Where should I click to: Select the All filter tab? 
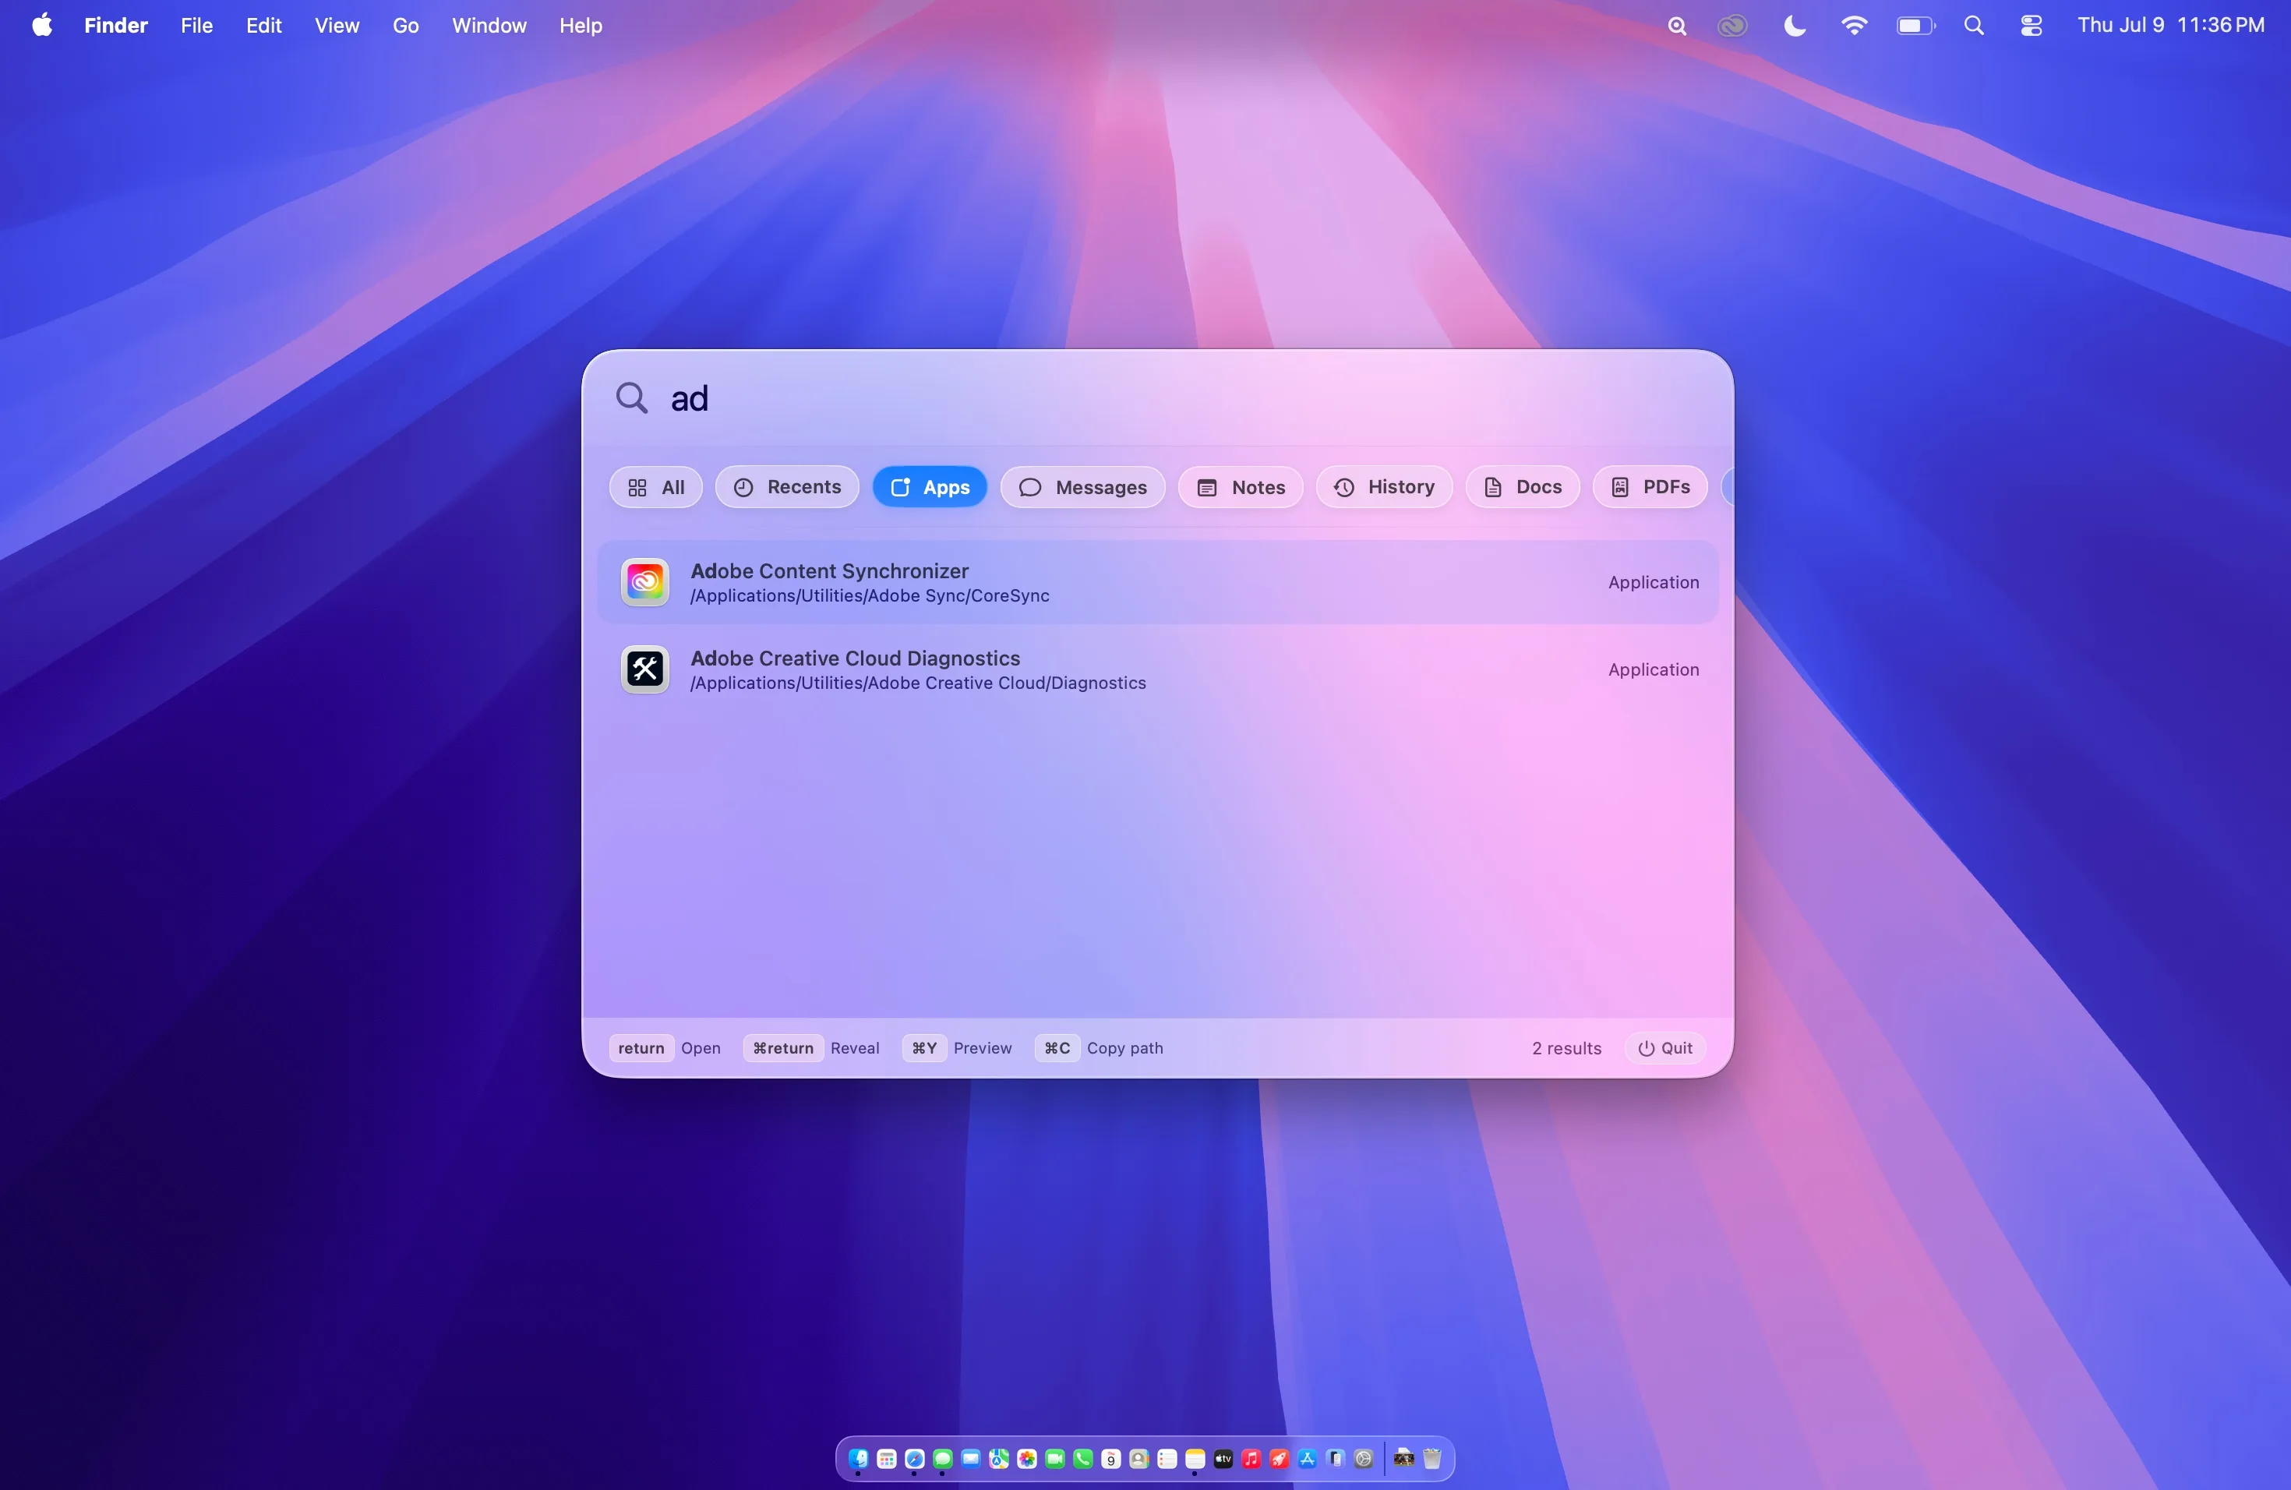[655, 487]
